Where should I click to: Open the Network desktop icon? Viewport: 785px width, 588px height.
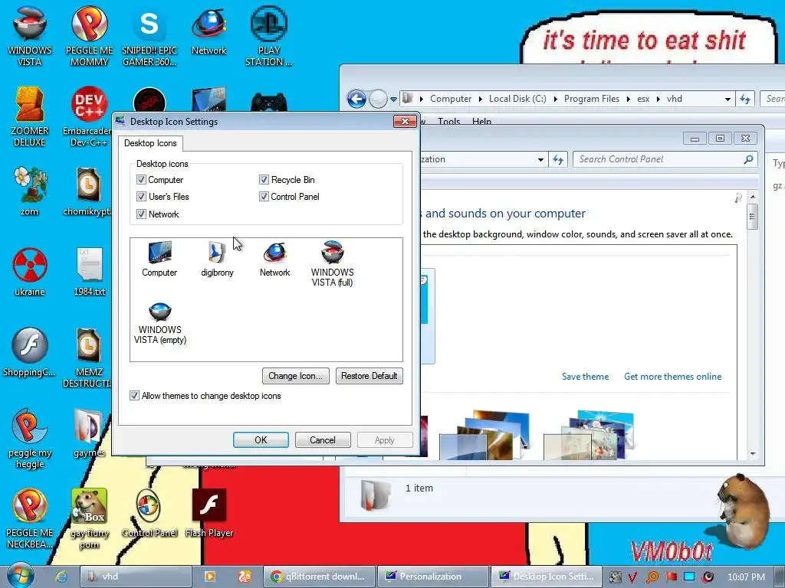209,31
